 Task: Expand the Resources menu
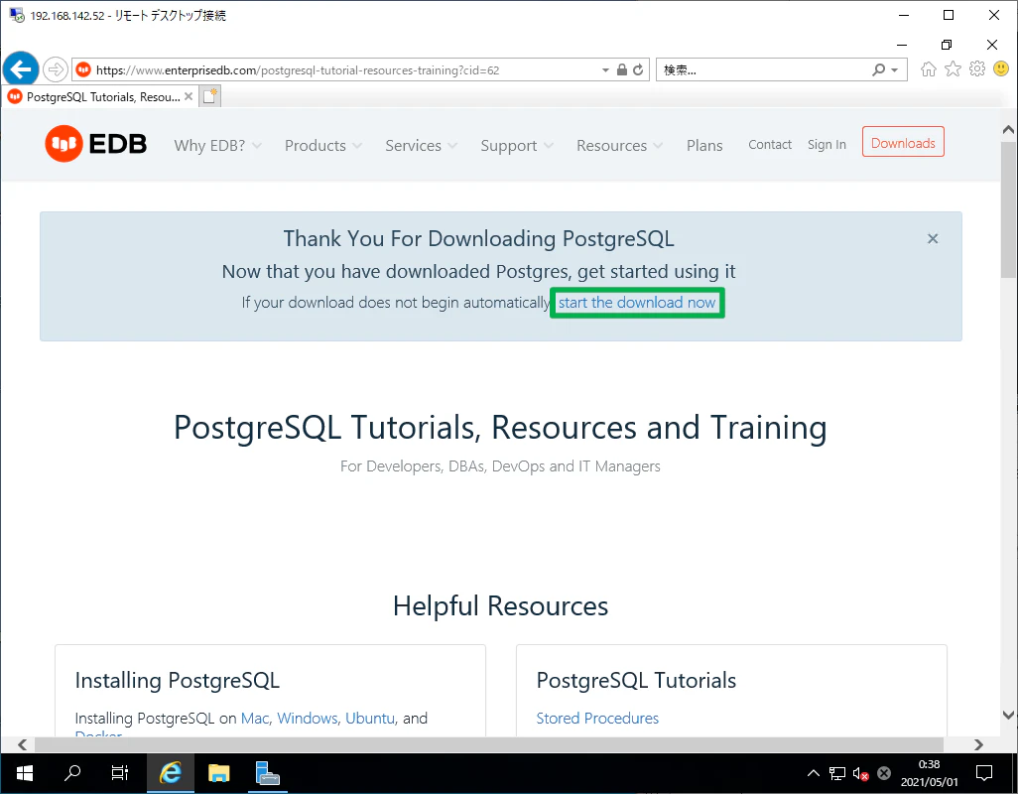pos(620,146)
